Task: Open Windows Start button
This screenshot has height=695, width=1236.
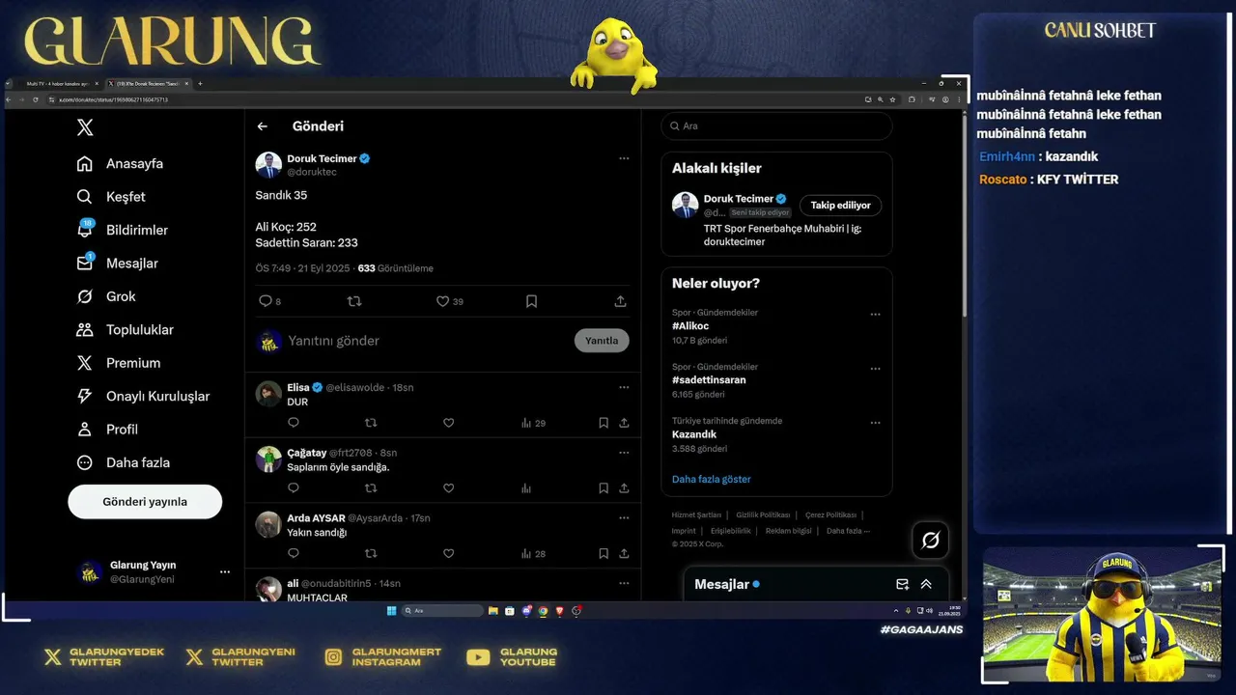Action: coord(391,611)
